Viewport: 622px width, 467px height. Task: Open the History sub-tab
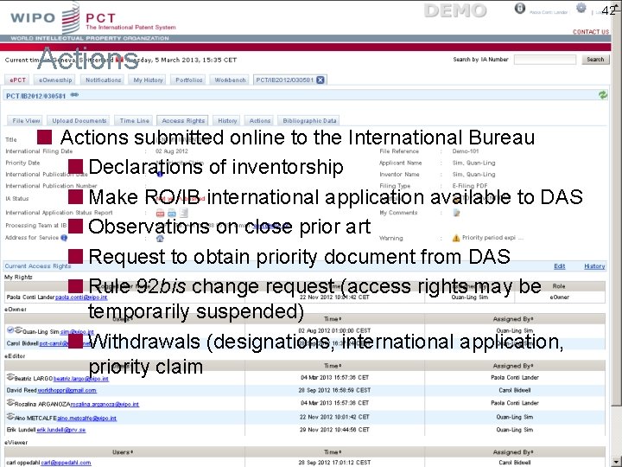227,121
